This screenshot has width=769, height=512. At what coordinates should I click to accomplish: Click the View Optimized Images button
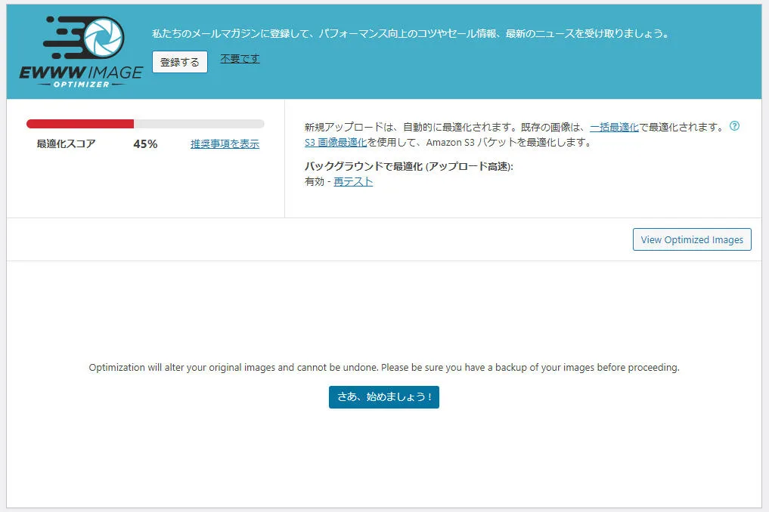[691, 239]
